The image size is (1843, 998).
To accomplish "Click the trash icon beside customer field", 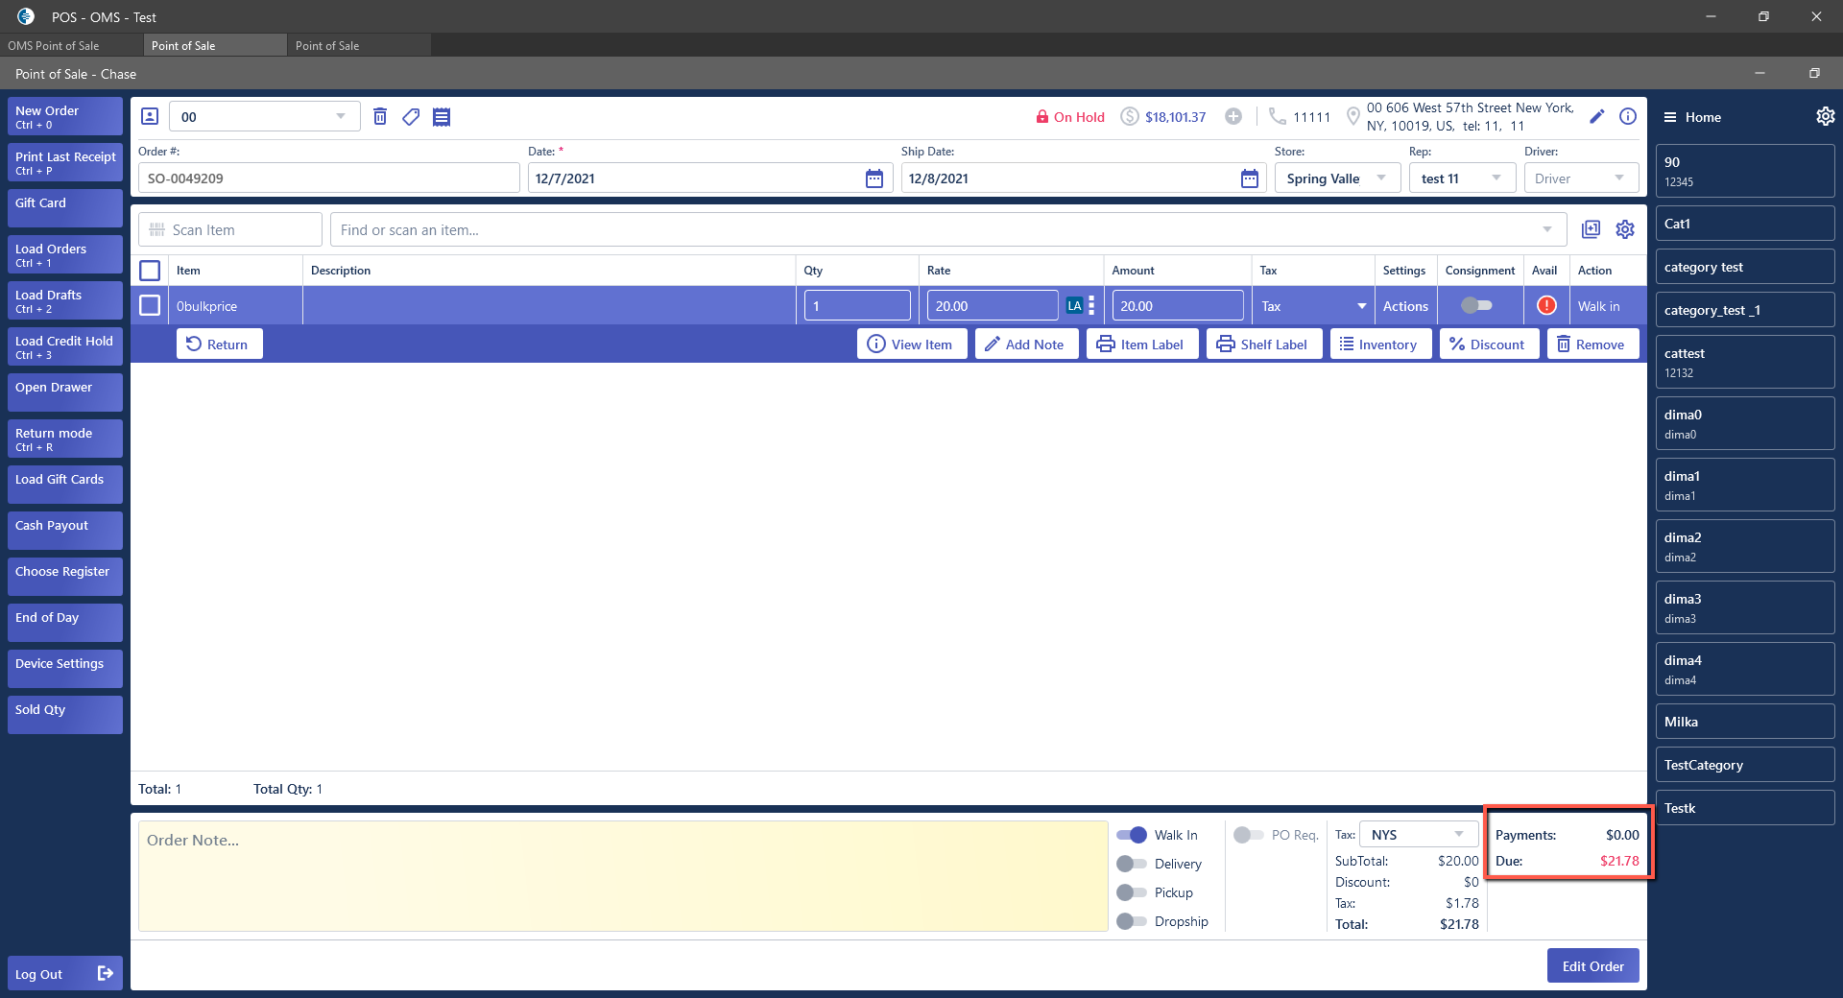I will [380, 116].
